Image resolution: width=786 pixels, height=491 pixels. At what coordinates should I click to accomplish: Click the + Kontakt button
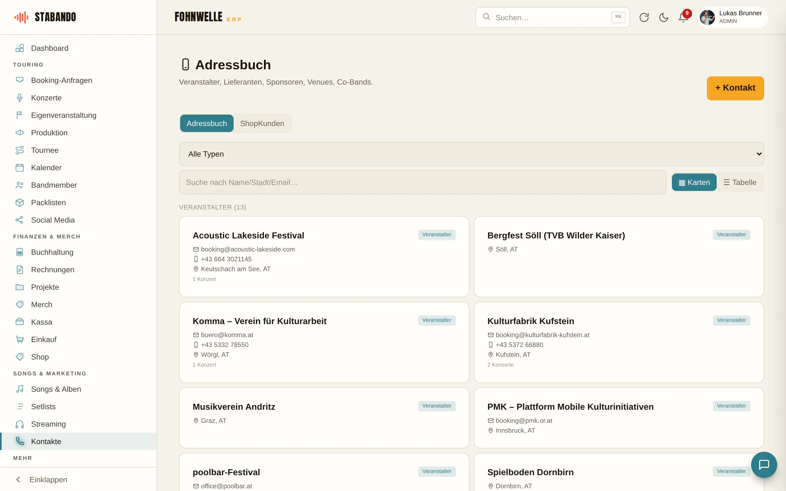(735, 88)
